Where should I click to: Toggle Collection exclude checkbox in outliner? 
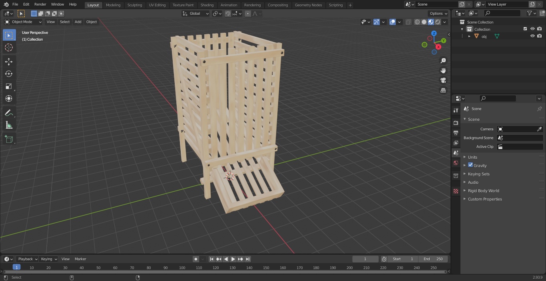pyautogui.click(x=525, y=29)
